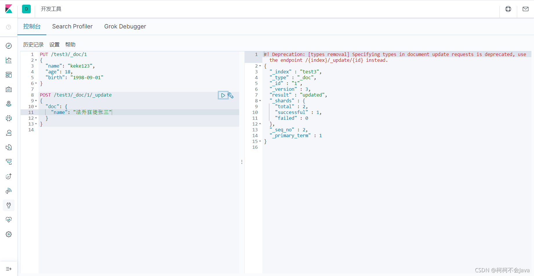Open APM icon in sidebar
534x276 pixels.
pyautogui.click(x=9, y=162)
